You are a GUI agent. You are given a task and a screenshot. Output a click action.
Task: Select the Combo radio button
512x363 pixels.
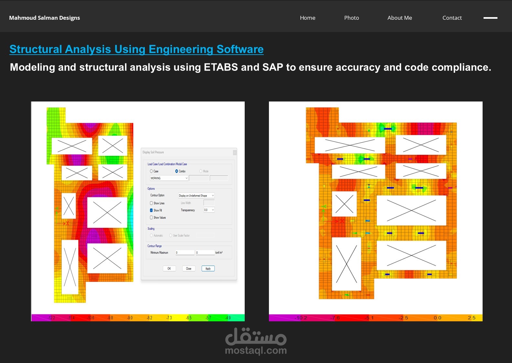(x=176, y=171)
